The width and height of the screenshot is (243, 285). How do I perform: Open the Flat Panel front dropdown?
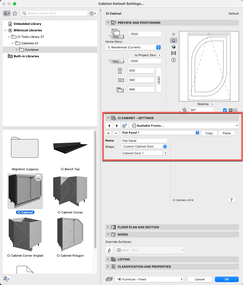[x=160, y=133]
